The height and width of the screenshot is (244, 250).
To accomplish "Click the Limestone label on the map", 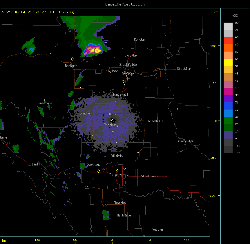I will pos(44,103).
